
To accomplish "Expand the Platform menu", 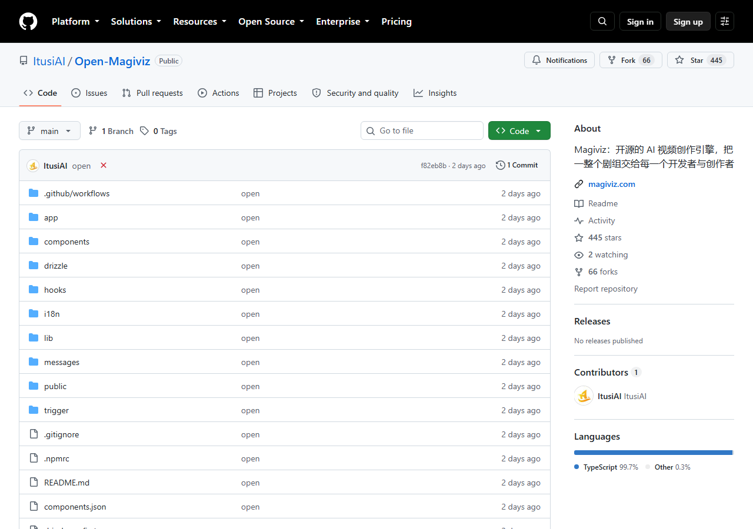I will point(75,22).
